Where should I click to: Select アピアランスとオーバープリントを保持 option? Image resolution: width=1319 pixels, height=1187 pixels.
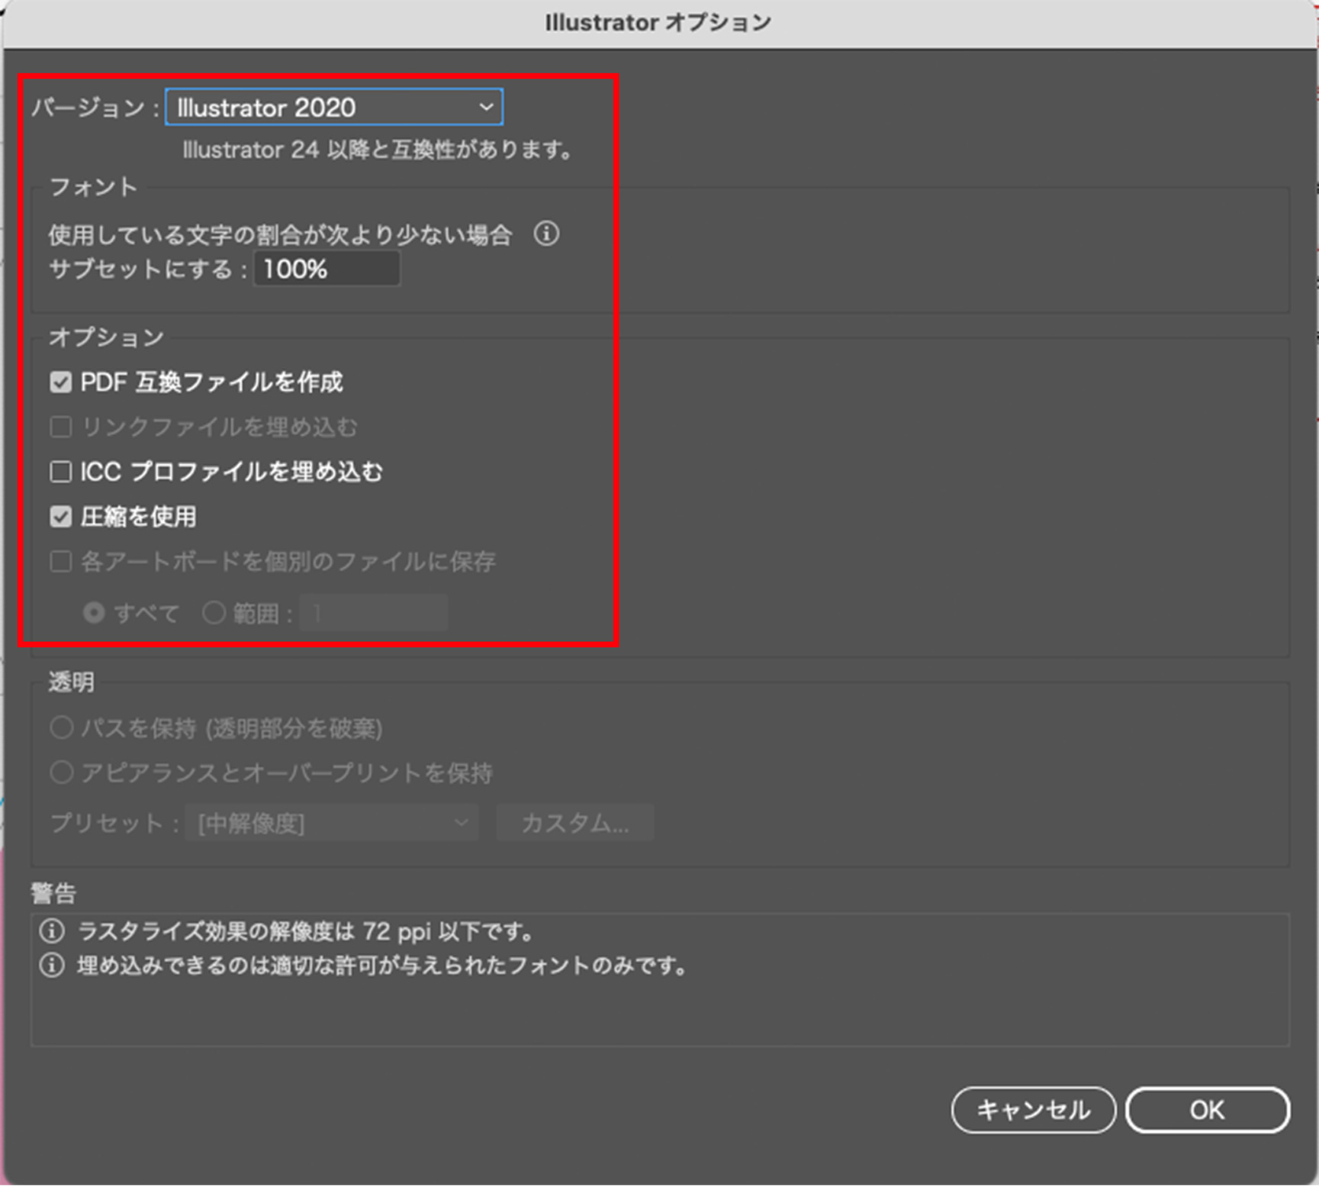61,772
